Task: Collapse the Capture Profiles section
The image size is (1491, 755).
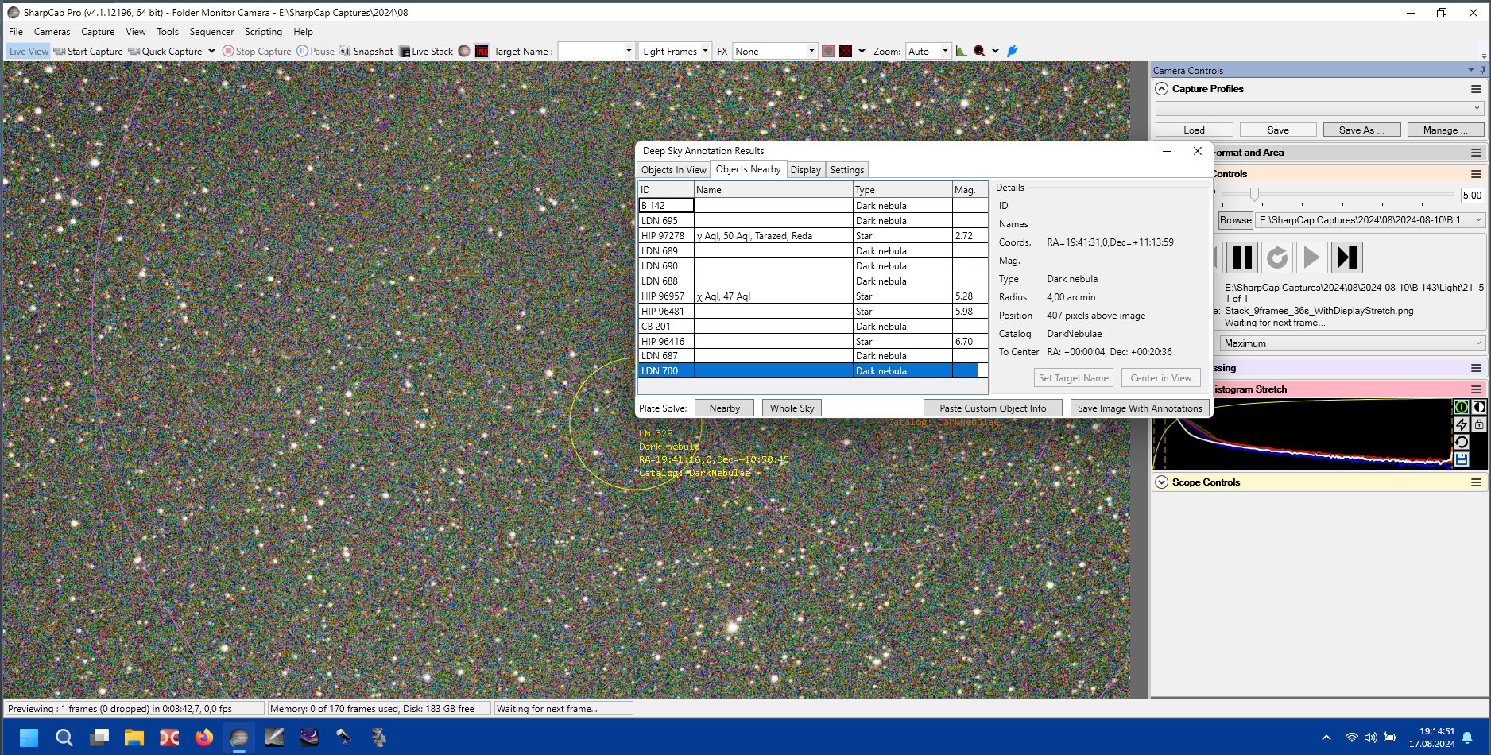Action: (x=1162, y=89)
